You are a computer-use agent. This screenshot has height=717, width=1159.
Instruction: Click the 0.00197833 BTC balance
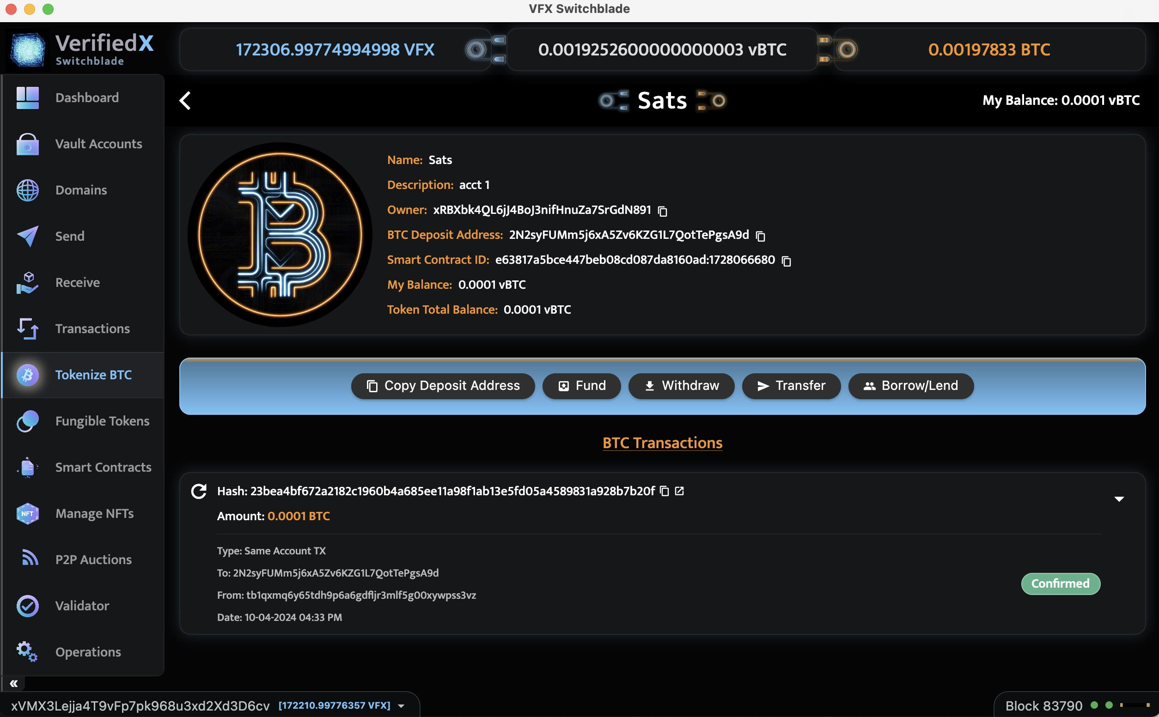[989, 49]
